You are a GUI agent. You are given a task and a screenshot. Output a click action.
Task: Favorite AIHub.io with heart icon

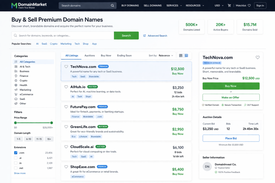[66, 87]
